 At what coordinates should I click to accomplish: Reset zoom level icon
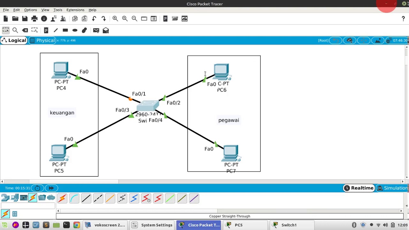pos(125,19)
